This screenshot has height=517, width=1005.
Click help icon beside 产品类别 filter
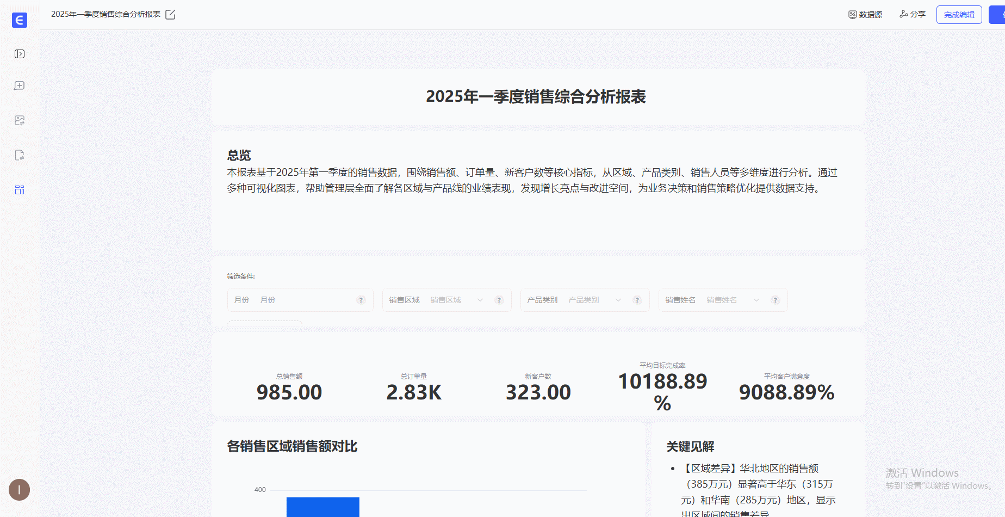(x=637, y=300)
